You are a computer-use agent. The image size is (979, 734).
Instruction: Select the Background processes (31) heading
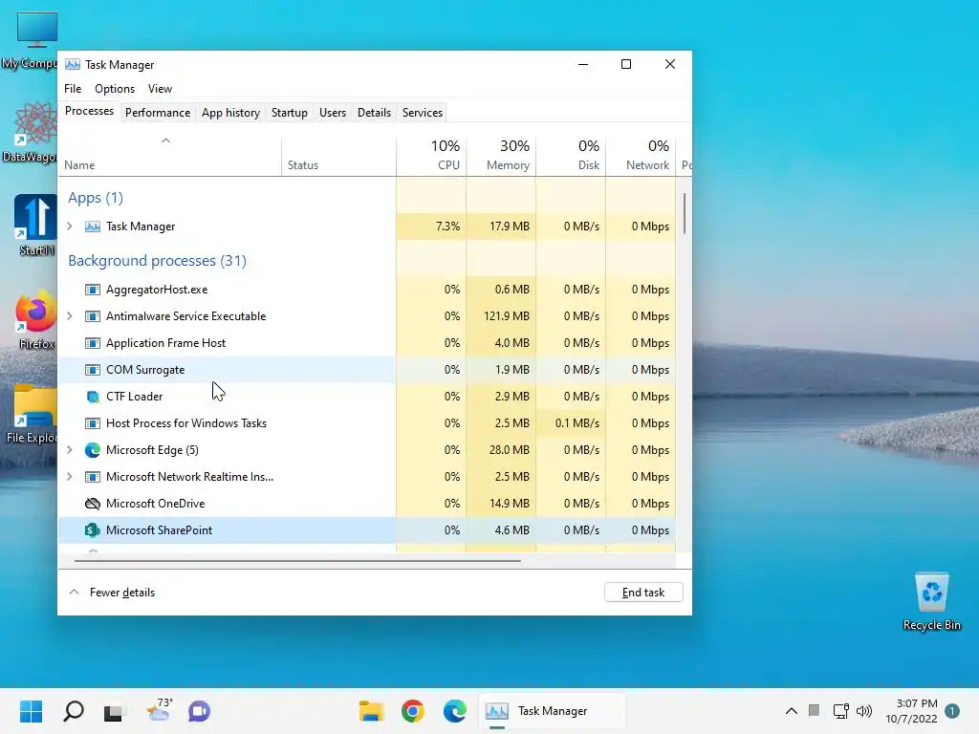(x=158, y=260)
